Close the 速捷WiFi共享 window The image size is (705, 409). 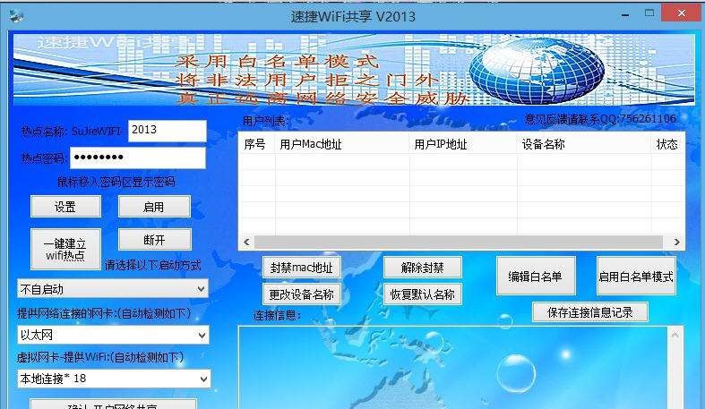coord(681,13)
